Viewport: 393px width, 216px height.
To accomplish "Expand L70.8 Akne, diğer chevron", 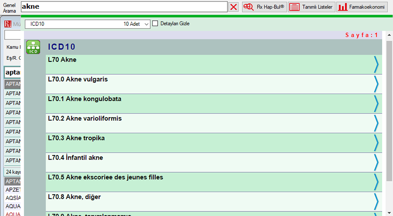I will point(376,202).
